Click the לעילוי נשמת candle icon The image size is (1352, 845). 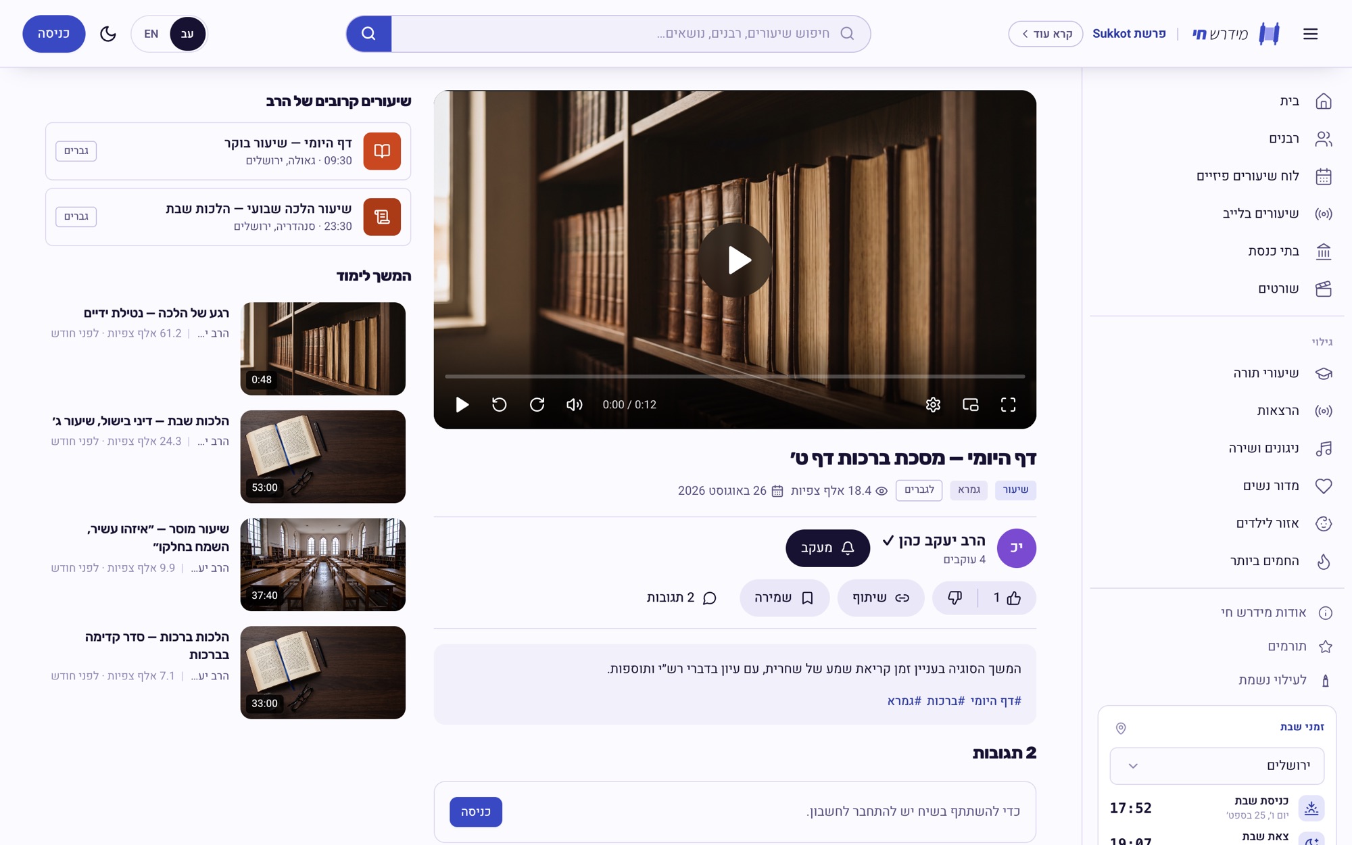[x=1325, y=680]
